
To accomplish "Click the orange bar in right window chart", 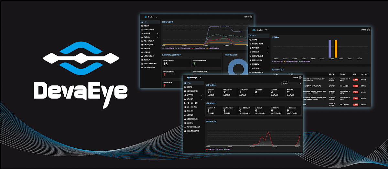I will click(x=336, y=49).
